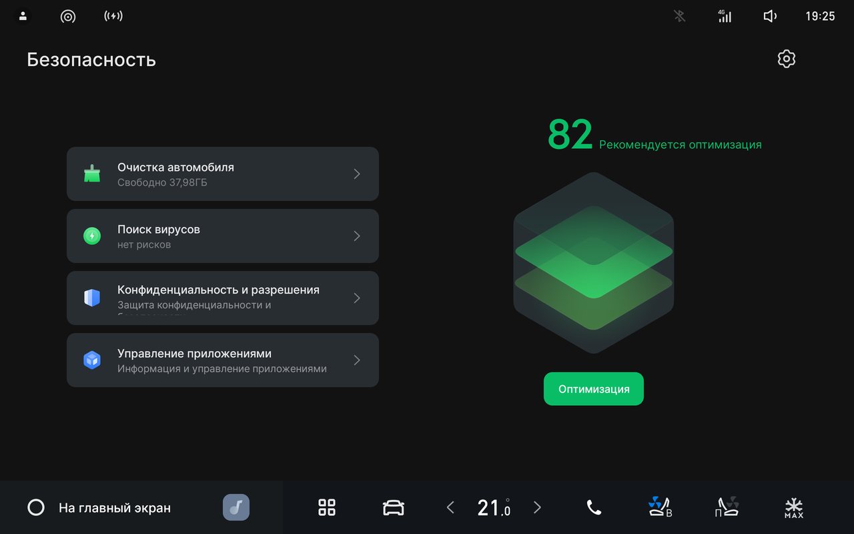
Task: Expand Управление приложениями chevron arrow
Action: pyautogui.click(x=357, y=360)
